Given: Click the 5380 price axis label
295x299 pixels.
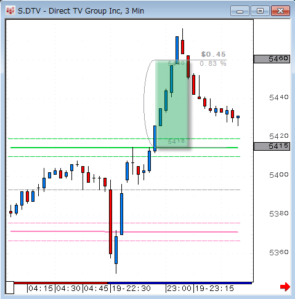Looking at the screenshot, I should coord(279,213).
